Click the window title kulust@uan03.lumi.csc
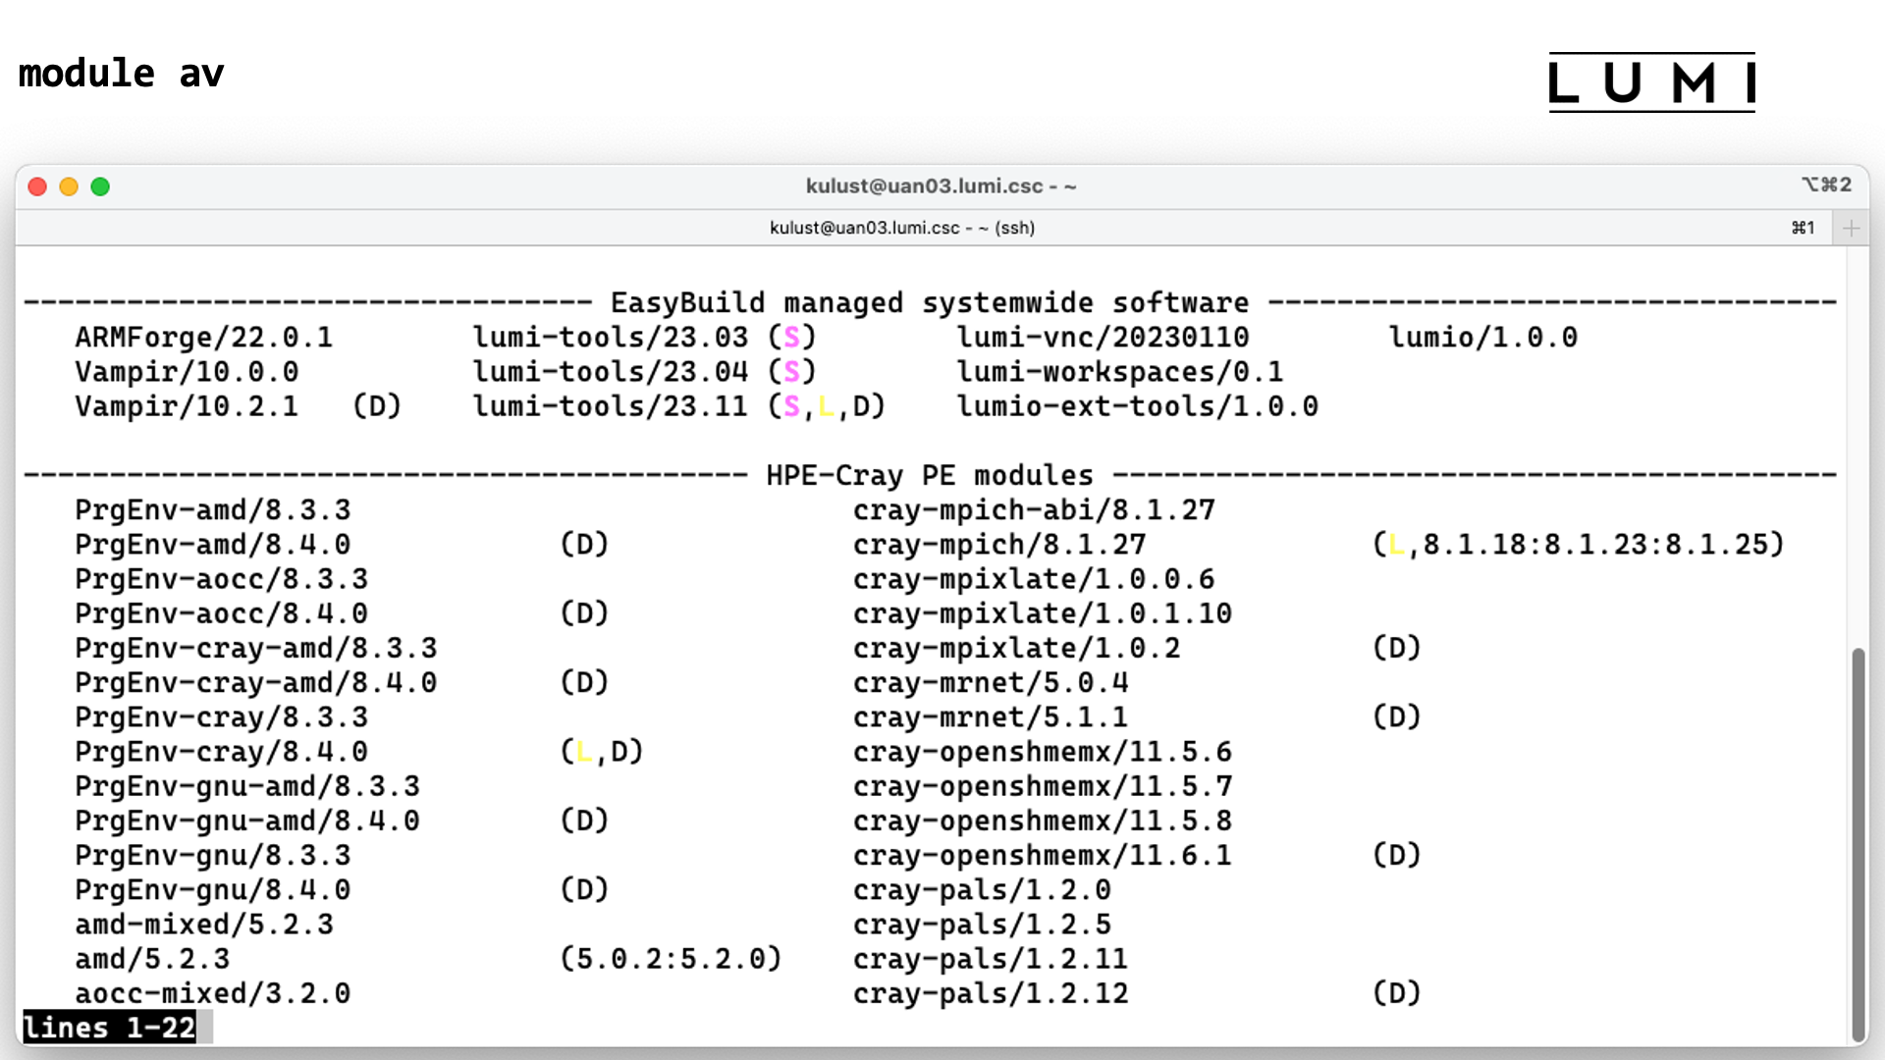 click(941, 185)
